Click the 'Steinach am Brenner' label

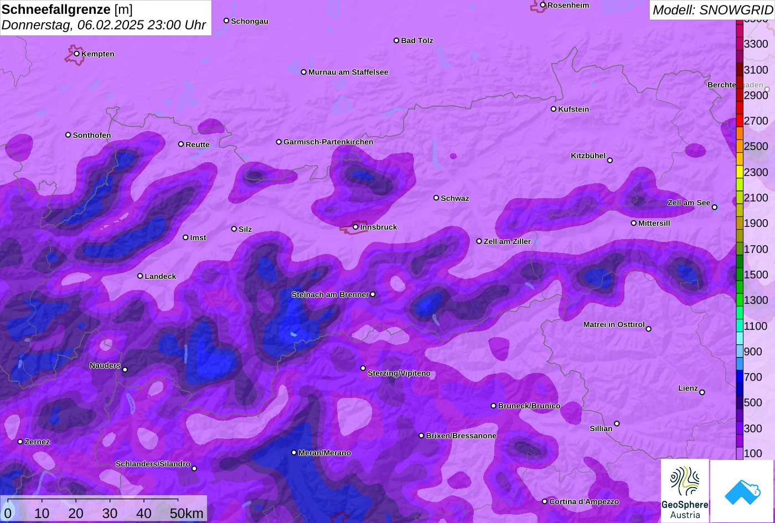330,294
